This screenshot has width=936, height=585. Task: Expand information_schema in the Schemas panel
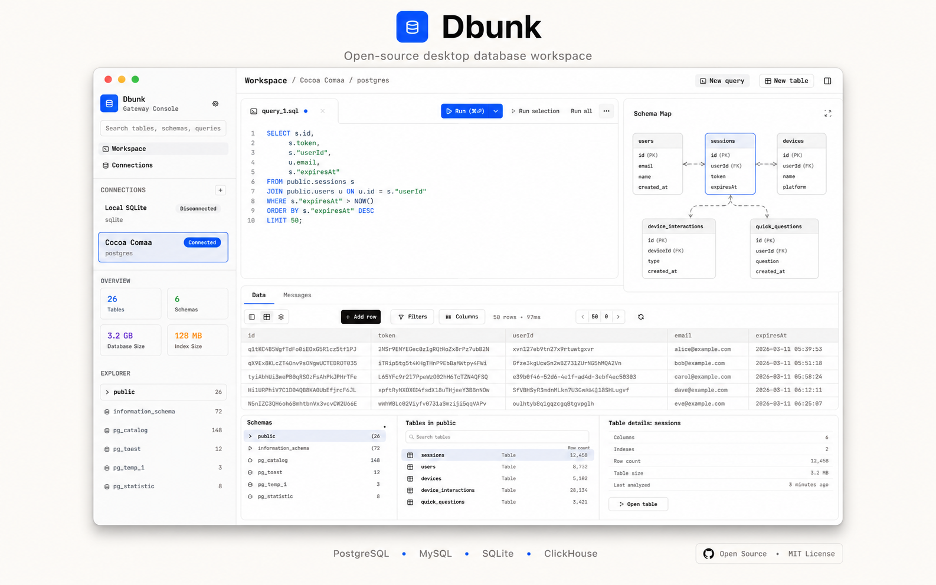(x=250, y=448)
